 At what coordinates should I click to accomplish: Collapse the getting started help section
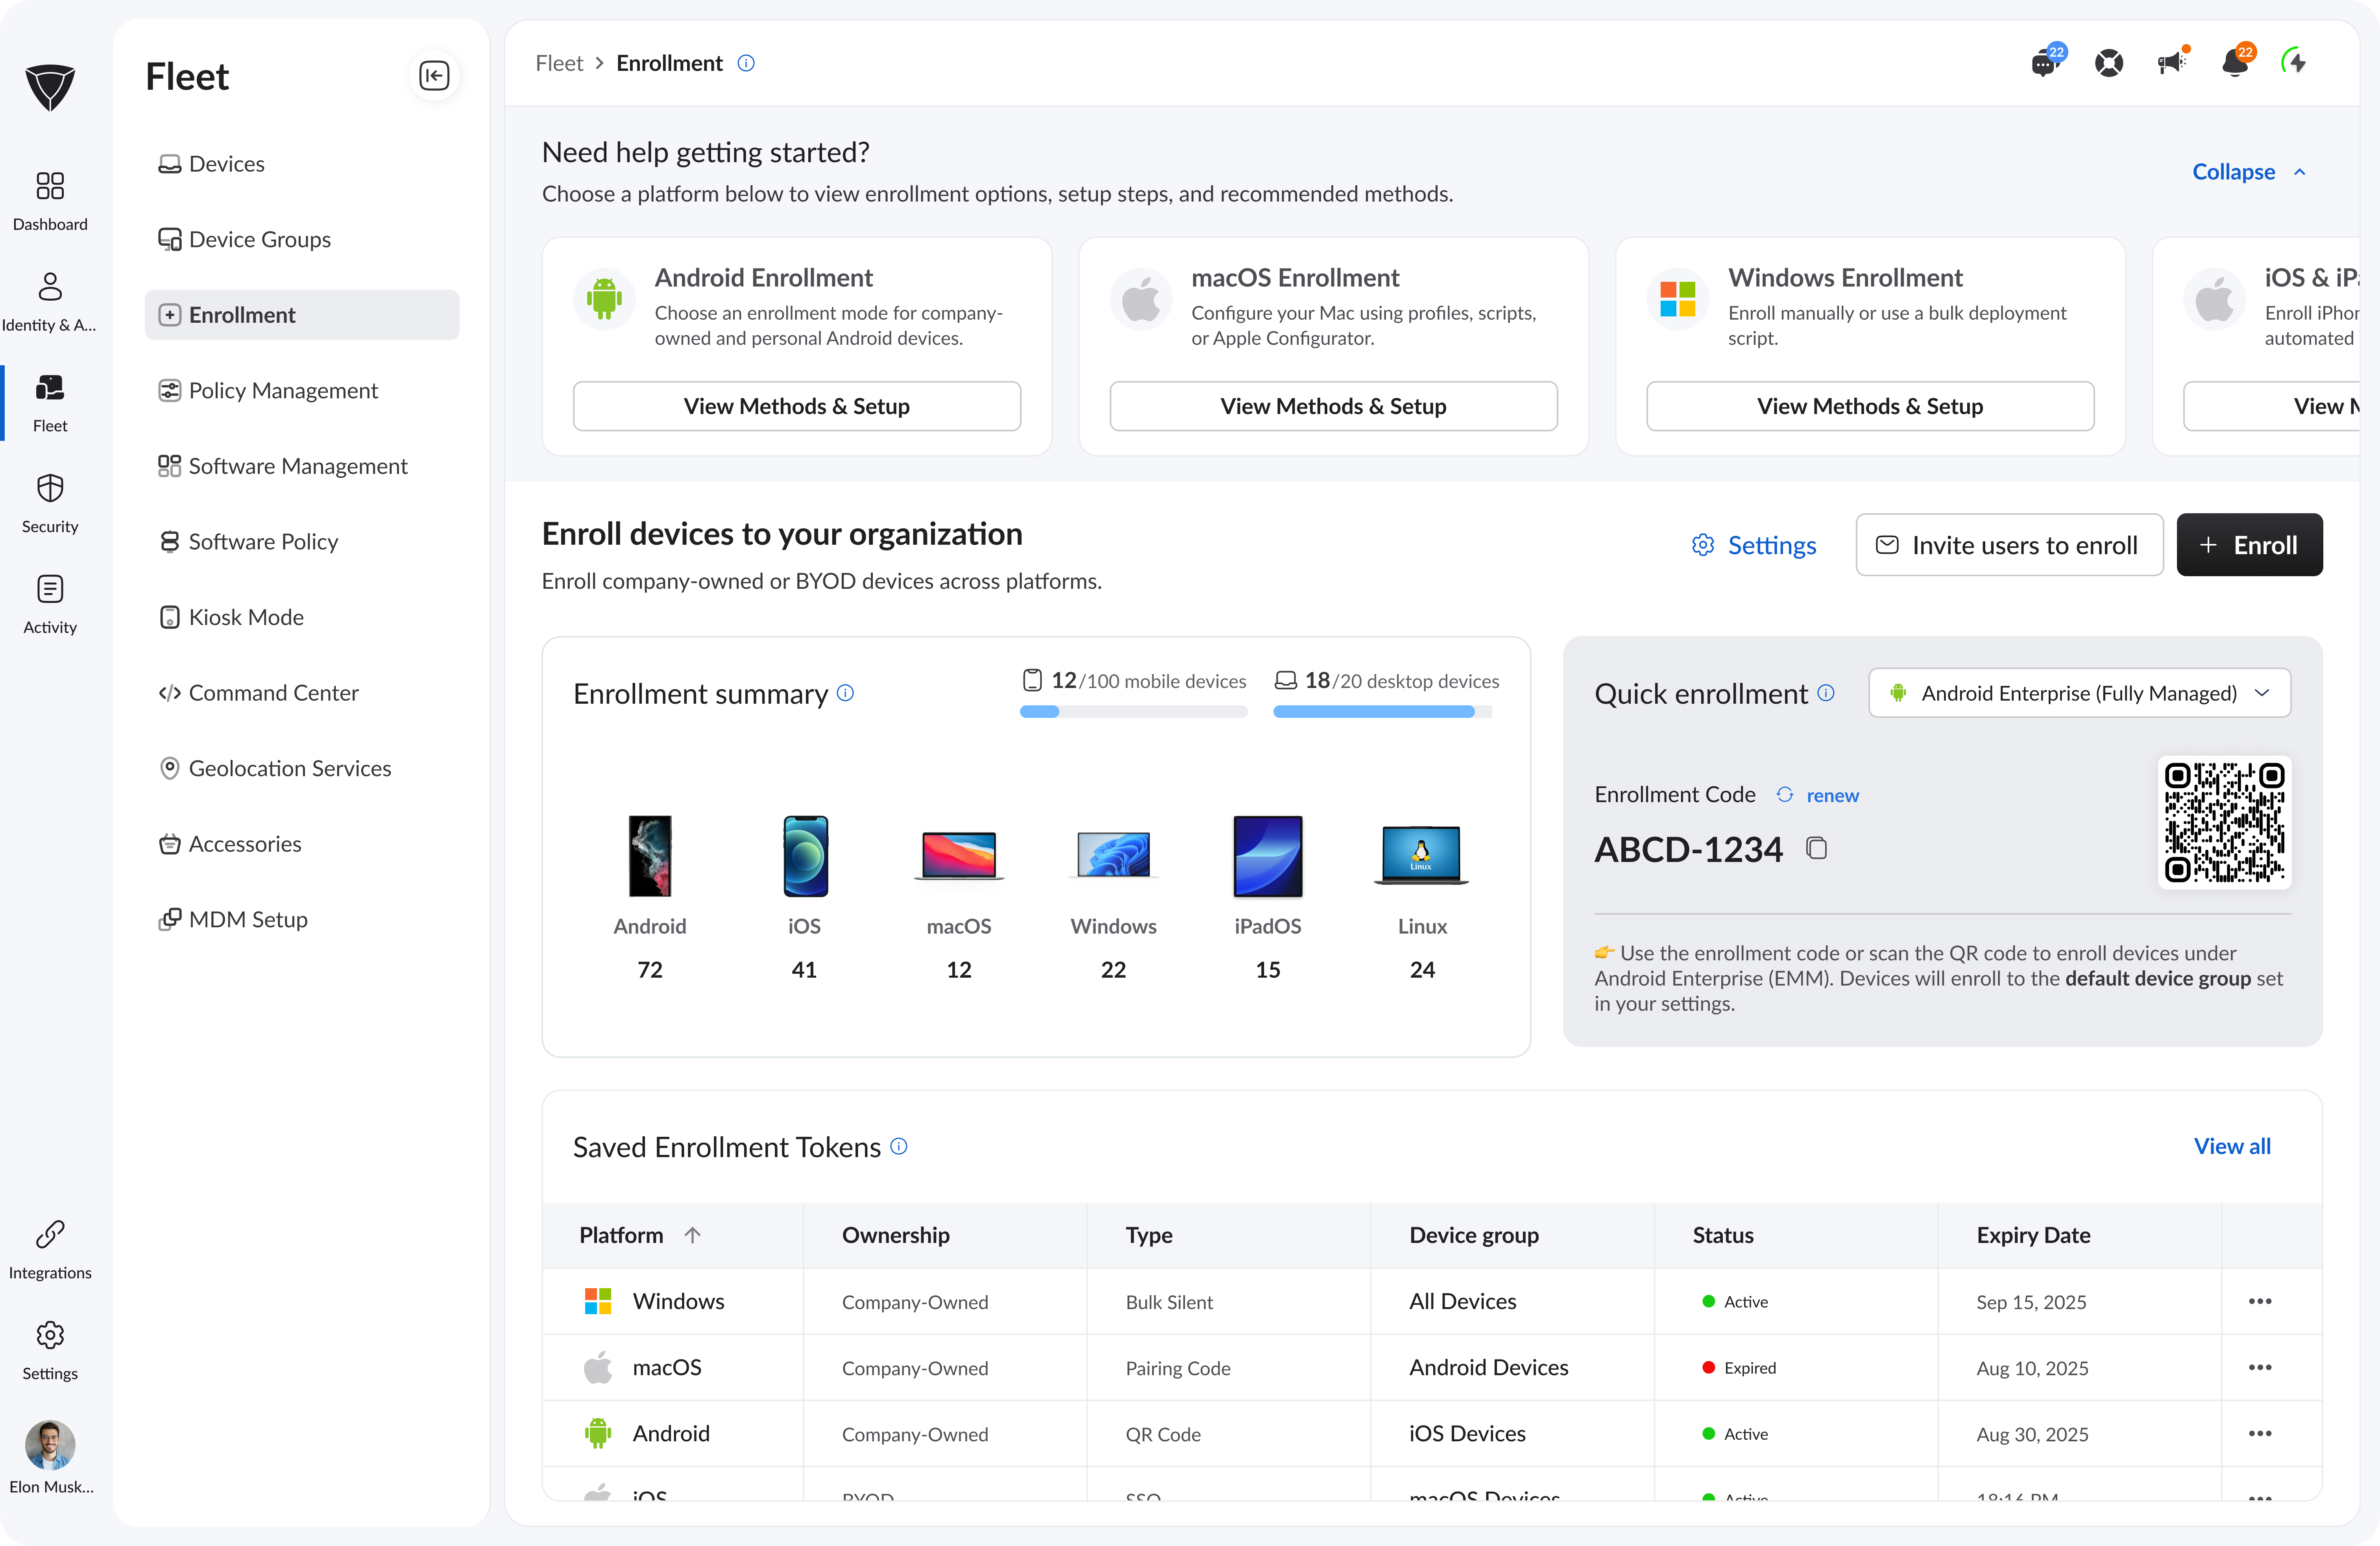point(2249,172)
